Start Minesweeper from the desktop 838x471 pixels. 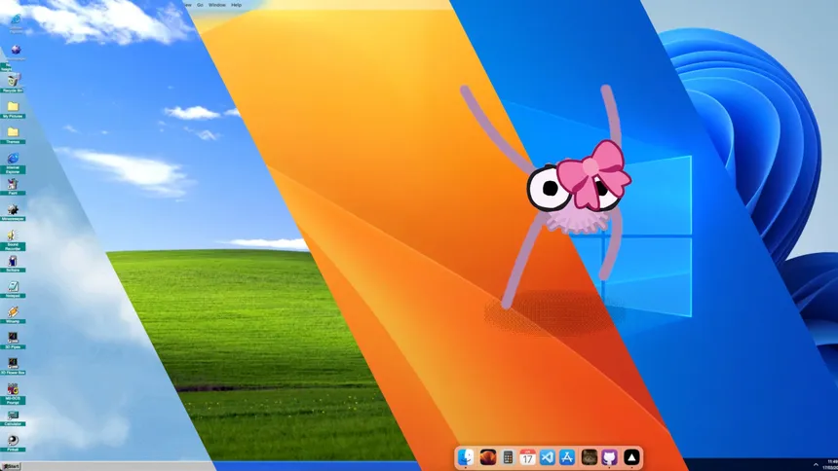13,210
